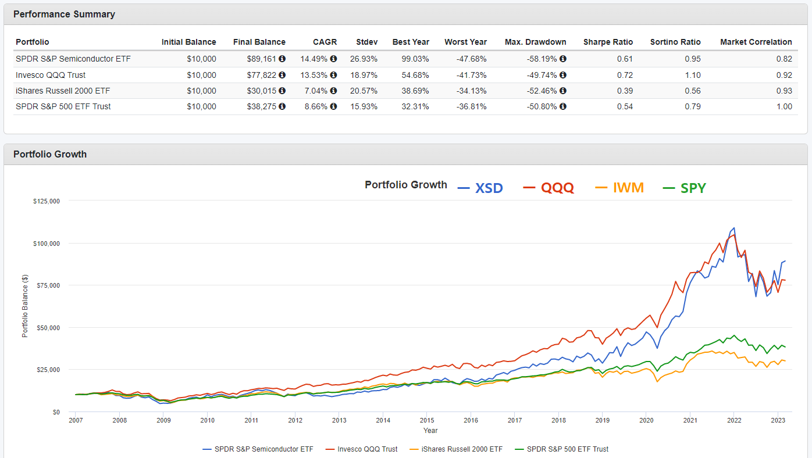Click the Final Balance column header

click(259, 42)
